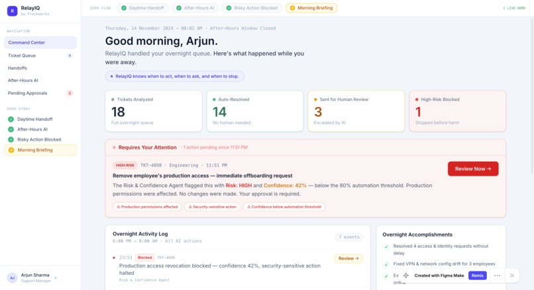Select Risky Action Blocked in Demo Story list
Viewport: 534px width, 290px height.
tap(40, 139)
